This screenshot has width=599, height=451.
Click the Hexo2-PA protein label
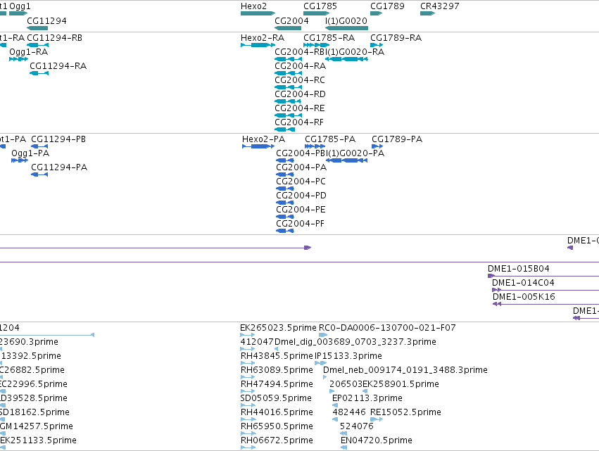pos(263,139)
